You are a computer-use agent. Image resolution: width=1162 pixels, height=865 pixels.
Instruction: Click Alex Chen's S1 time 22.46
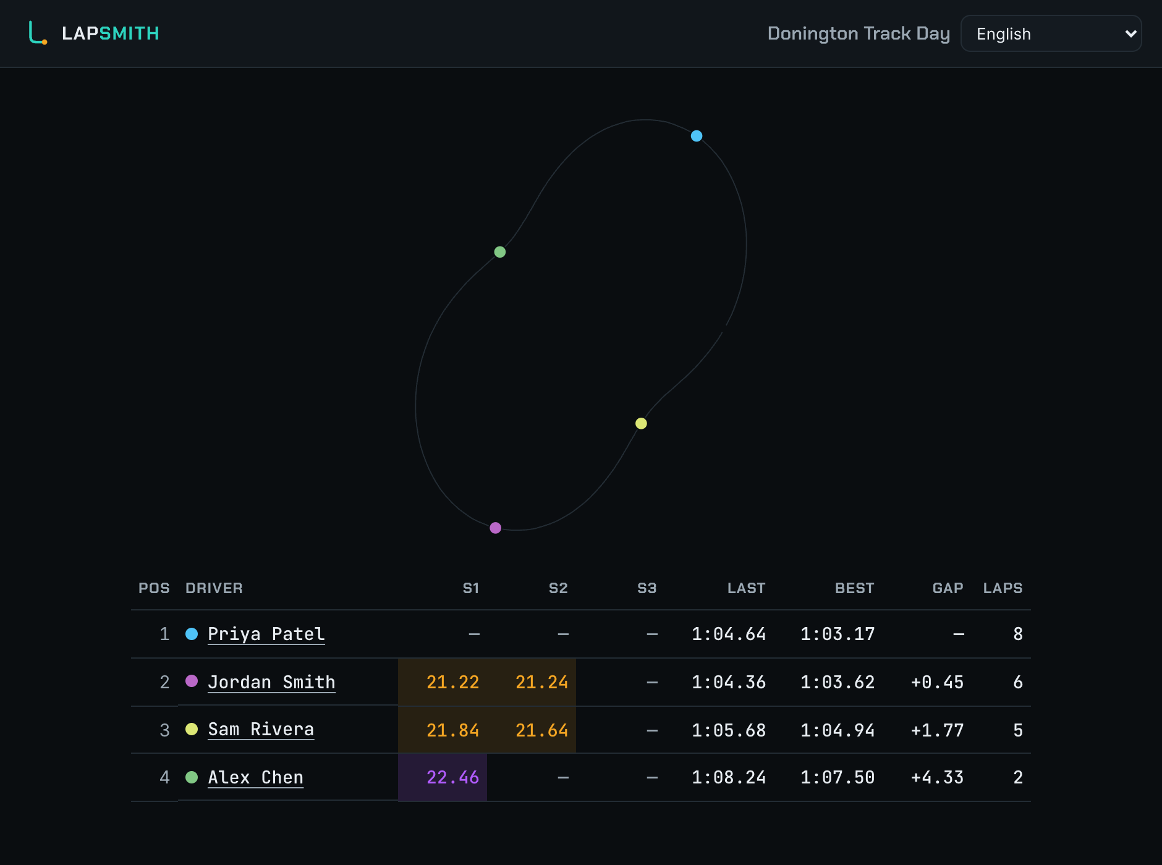tap(453, 777)
